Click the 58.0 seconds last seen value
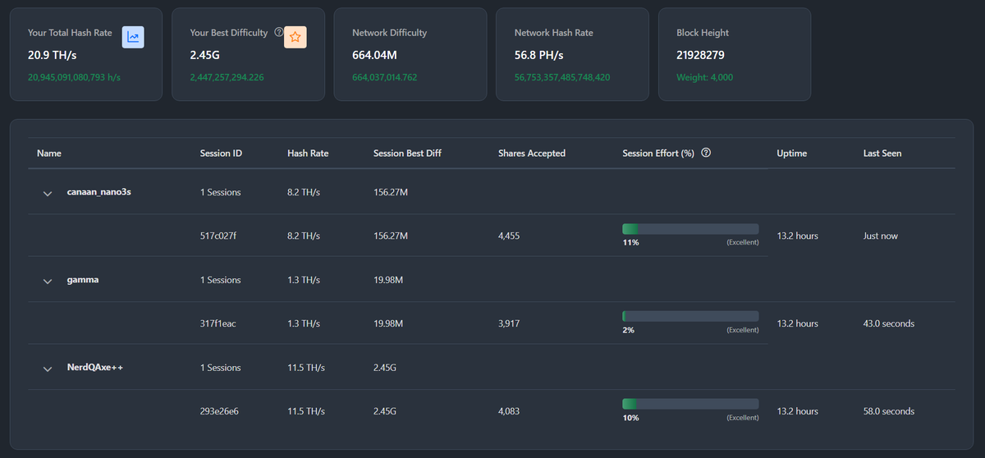Image resolution: width=985 pixels, height=458 pixels. click(889, 411)
